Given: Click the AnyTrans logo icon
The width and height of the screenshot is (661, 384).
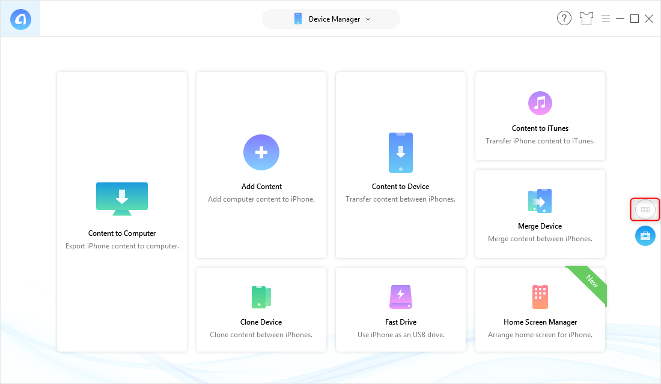Looking at the screenshot, I should [x=20, y=19].
